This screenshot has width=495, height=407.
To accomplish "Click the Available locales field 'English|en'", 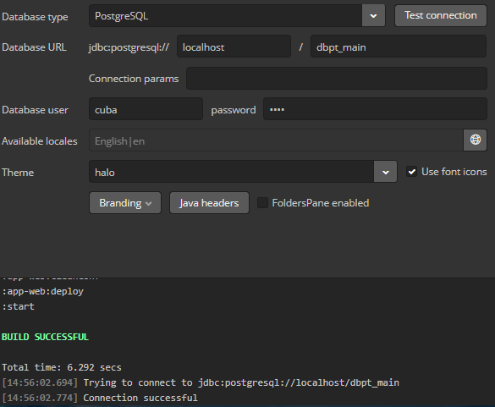I will [276, 140].
